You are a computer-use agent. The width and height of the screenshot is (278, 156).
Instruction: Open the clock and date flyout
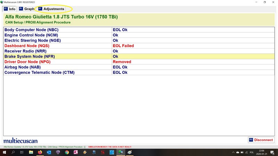(x=262, y=152)
